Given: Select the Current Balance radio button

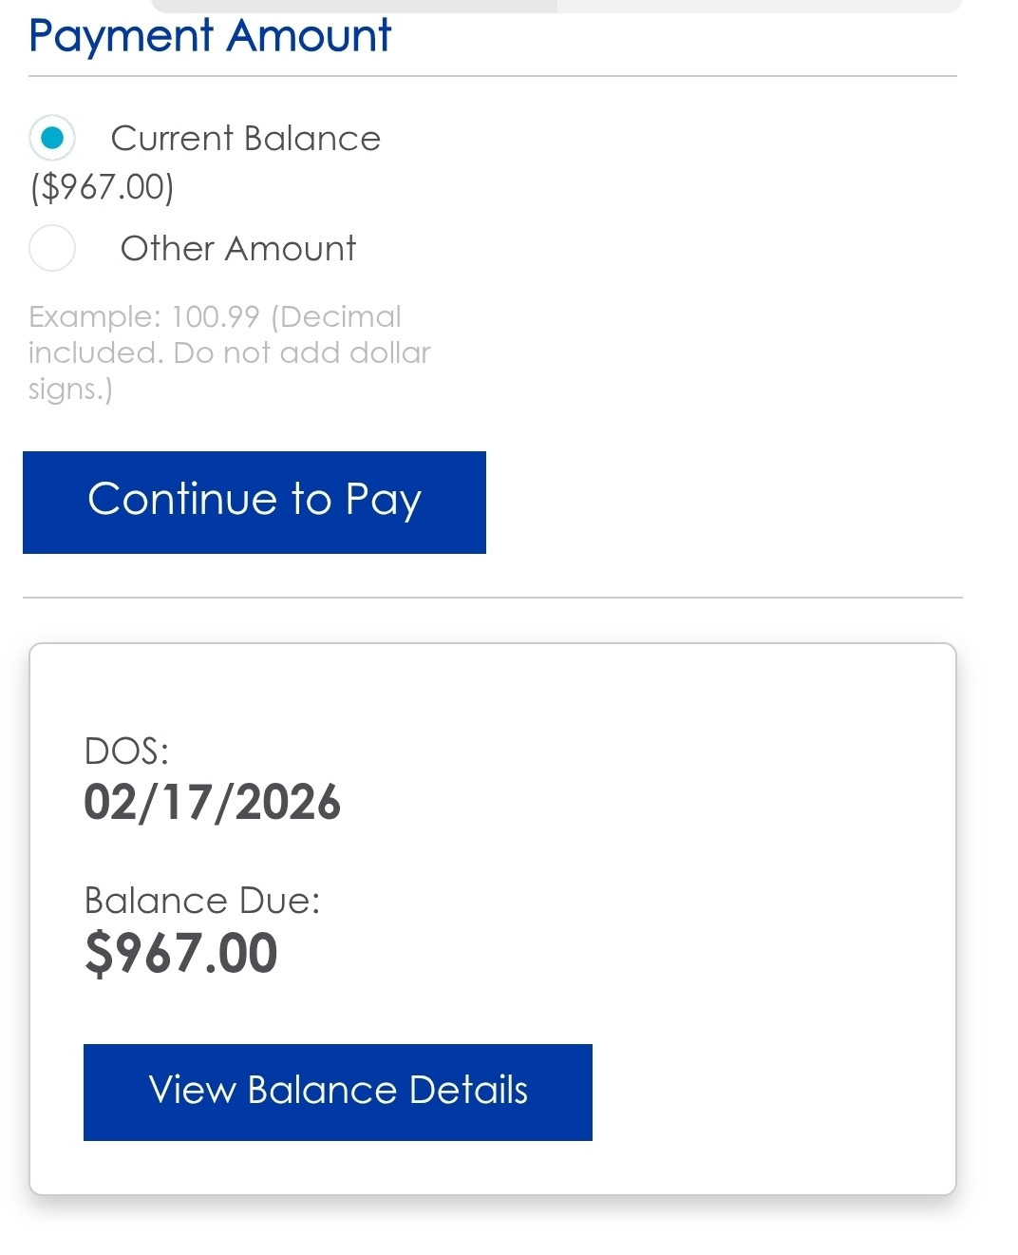Looking at the screenshot, I should [x=52, y=139].
